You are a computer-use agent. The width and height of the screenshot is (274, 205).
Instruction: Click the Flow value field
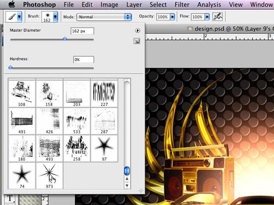click(197, 17)
